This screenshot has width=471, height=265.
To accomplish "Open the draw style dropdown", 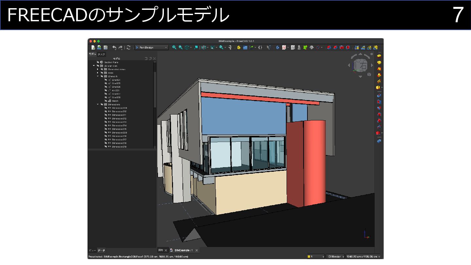I will pos(208,48).
